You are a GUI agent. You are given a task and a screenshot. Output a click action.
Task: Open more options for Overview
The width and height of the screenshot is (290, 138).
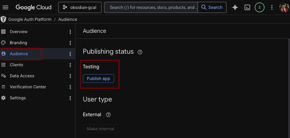pos(70,32)
